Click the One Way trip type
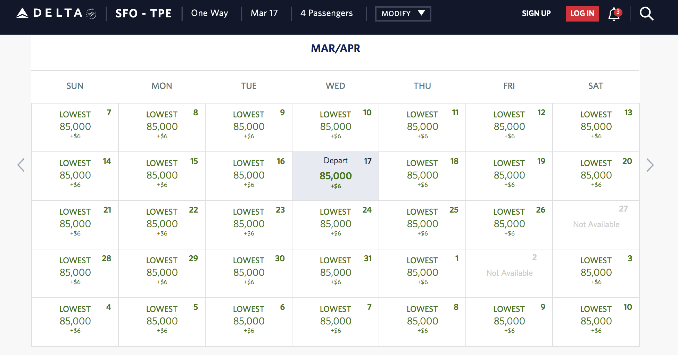The height and width of the screenshot is (355, 678). coord(209,13)
